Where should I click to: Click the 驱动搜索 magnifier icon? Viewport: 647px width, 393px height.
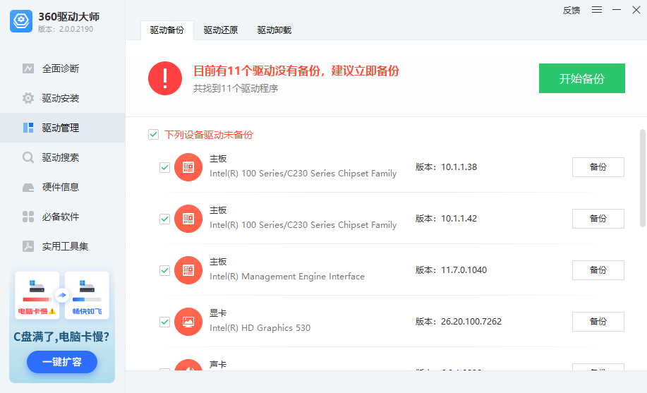point(28,158)
